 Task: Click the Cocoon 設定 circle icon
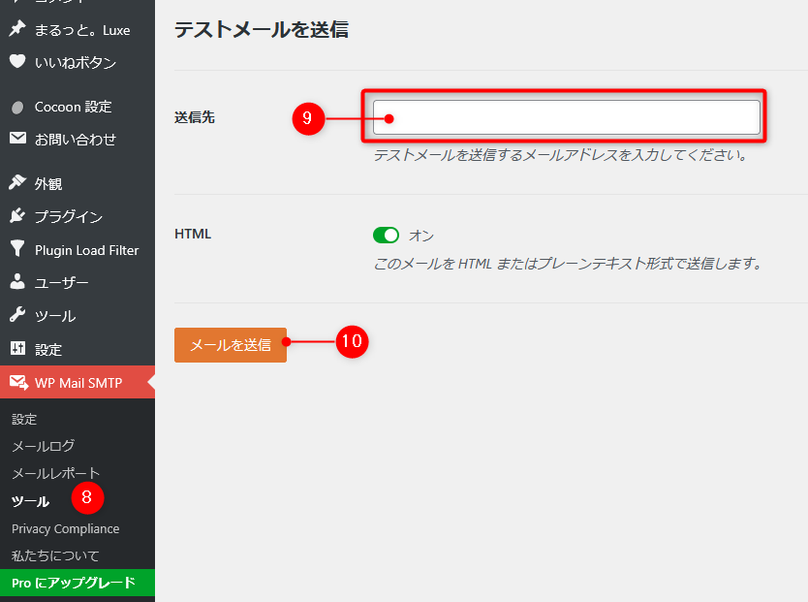[17, 108]
